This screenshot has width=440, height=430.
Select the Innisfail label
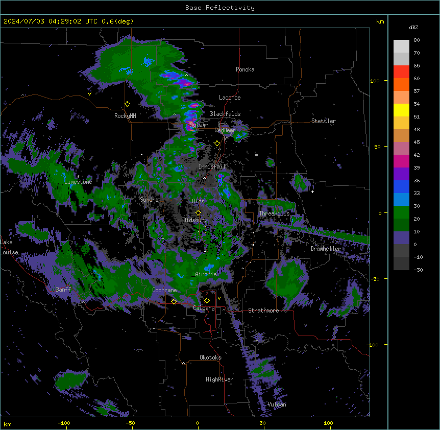click(x=212, y=166)
